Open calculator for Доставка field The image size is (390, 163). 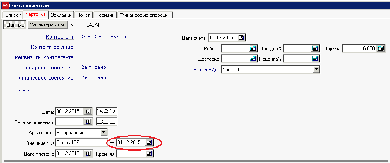click(x=253, y=59)
